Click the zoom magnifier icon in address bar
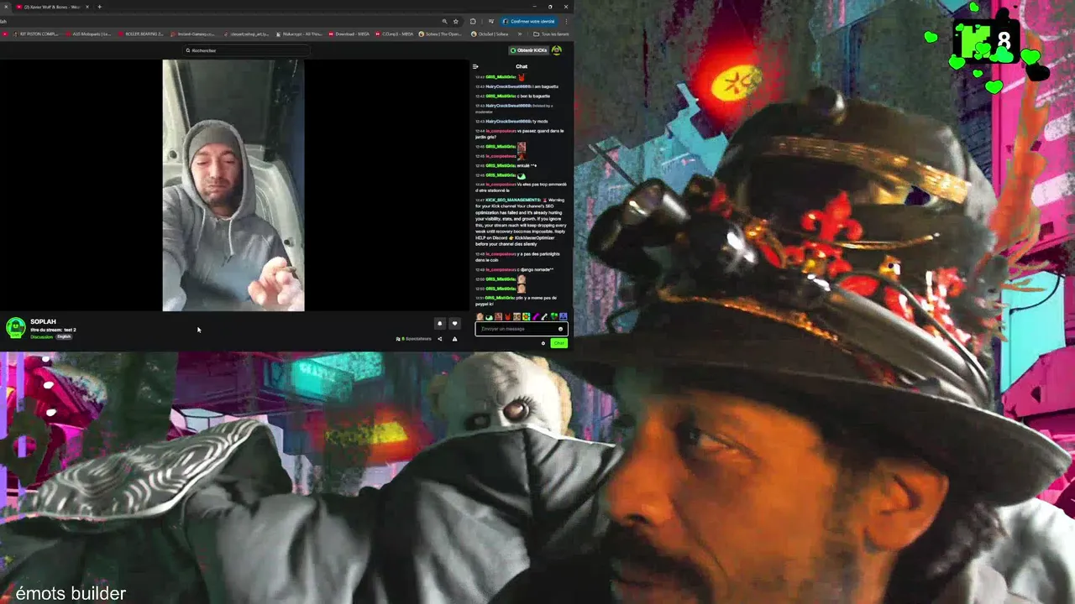This screenshot has height=604, width=1075. click(444, 21)
